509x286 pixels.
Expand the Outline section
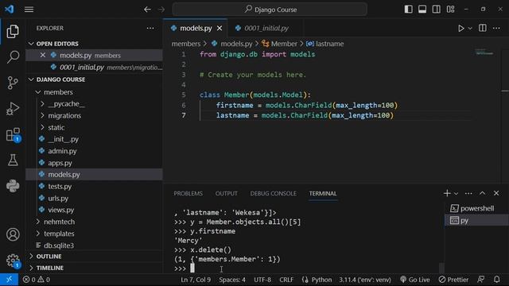click(x=49, y=256)
